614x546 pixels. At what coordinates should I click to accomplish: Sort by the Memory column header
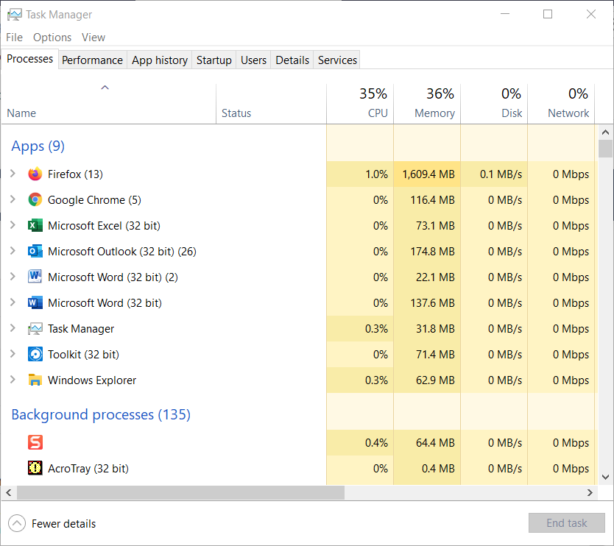tap(427, 104)
